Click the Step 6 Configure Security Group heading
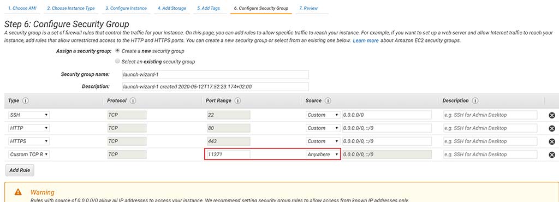 tap(67, 25)
